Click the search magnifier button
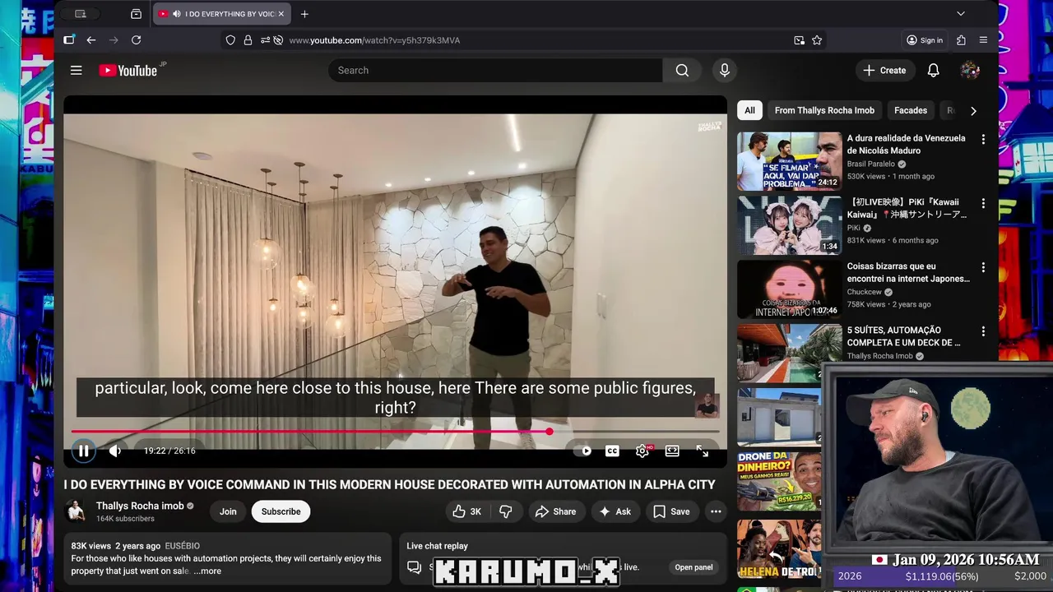This screenshot has width=1053, height=592. click(682, 70)
